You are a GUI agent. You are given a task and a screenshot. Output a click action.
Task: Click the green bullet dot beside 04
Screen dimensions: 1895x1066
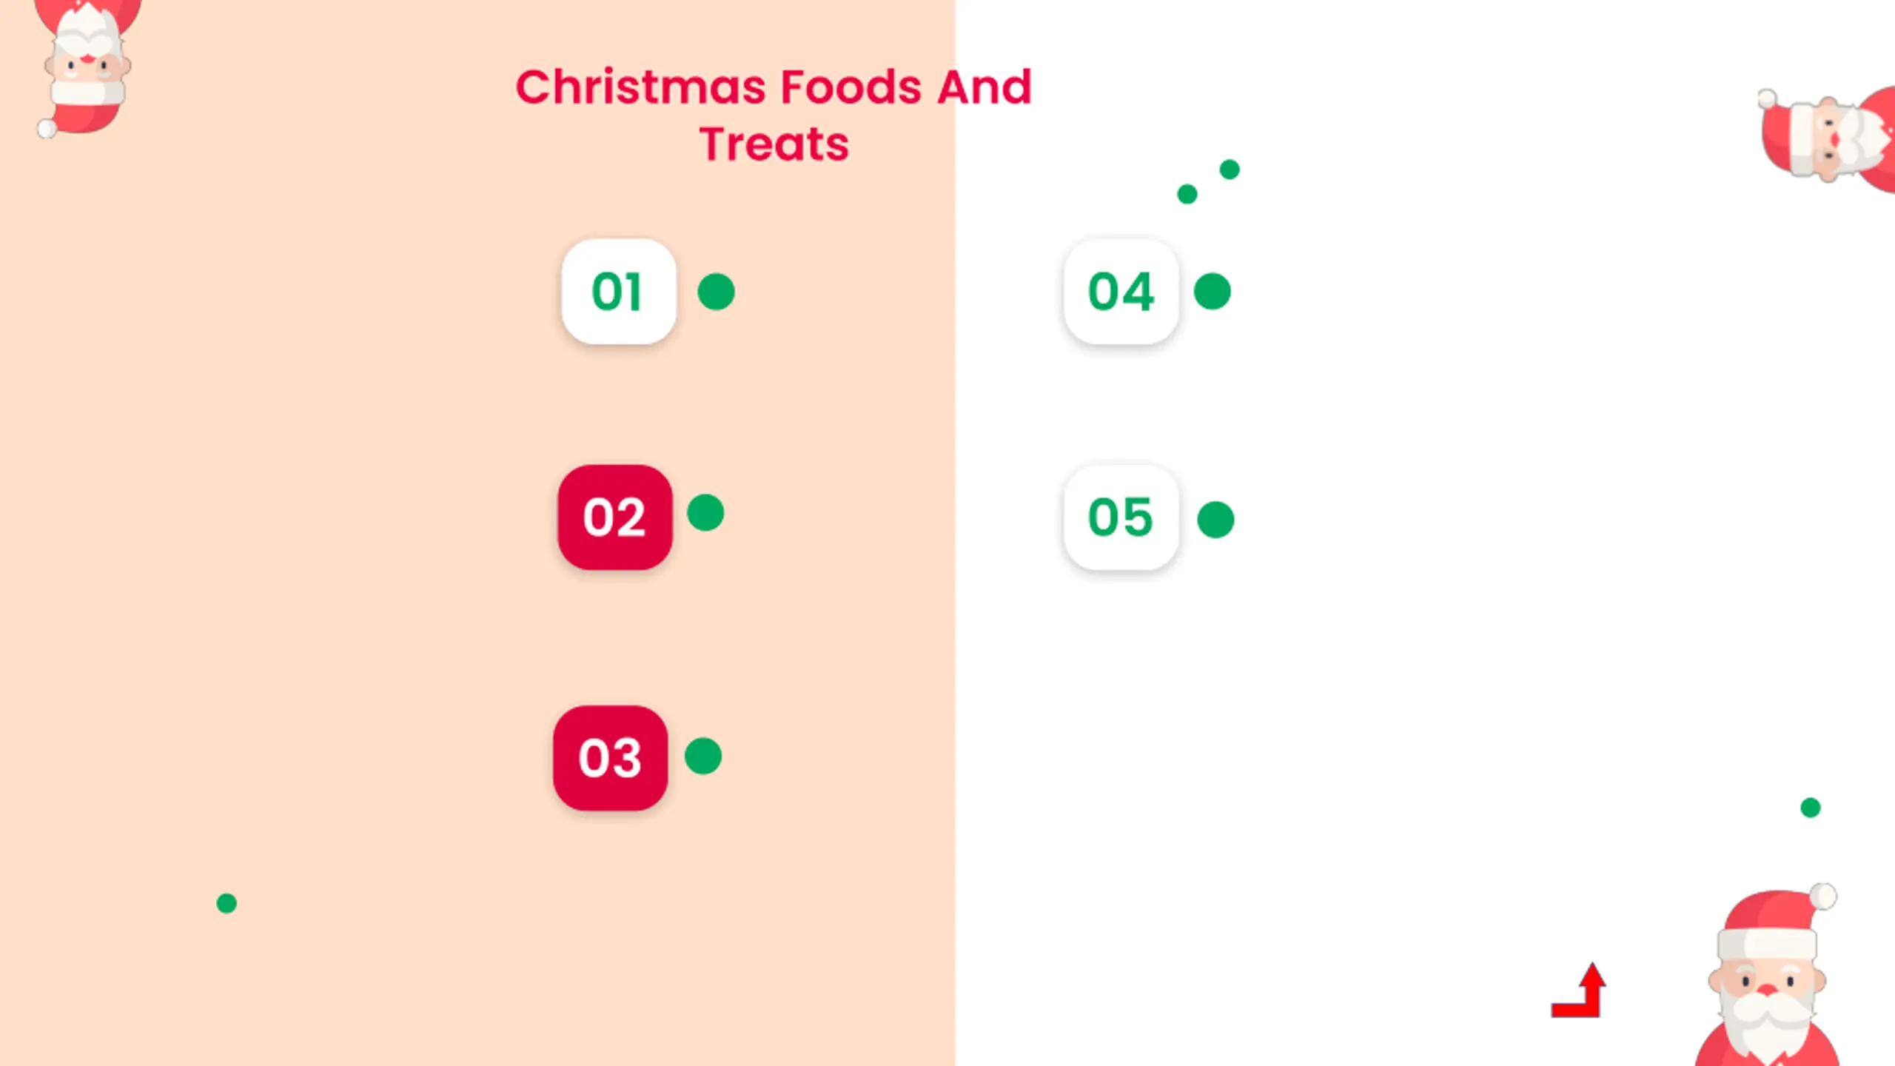(x=1213, y=292)
